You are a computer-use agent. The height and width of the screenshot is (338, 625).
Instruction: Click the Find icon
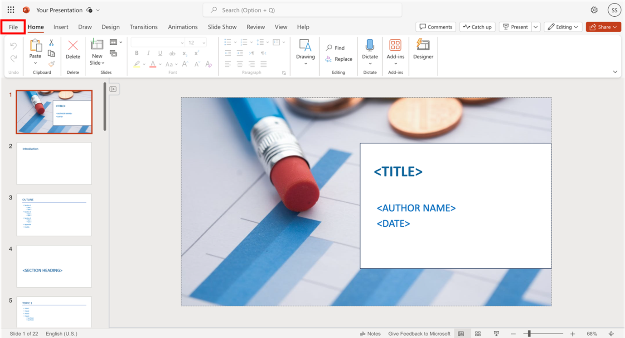pyautogui.click(x=335, y=47)
